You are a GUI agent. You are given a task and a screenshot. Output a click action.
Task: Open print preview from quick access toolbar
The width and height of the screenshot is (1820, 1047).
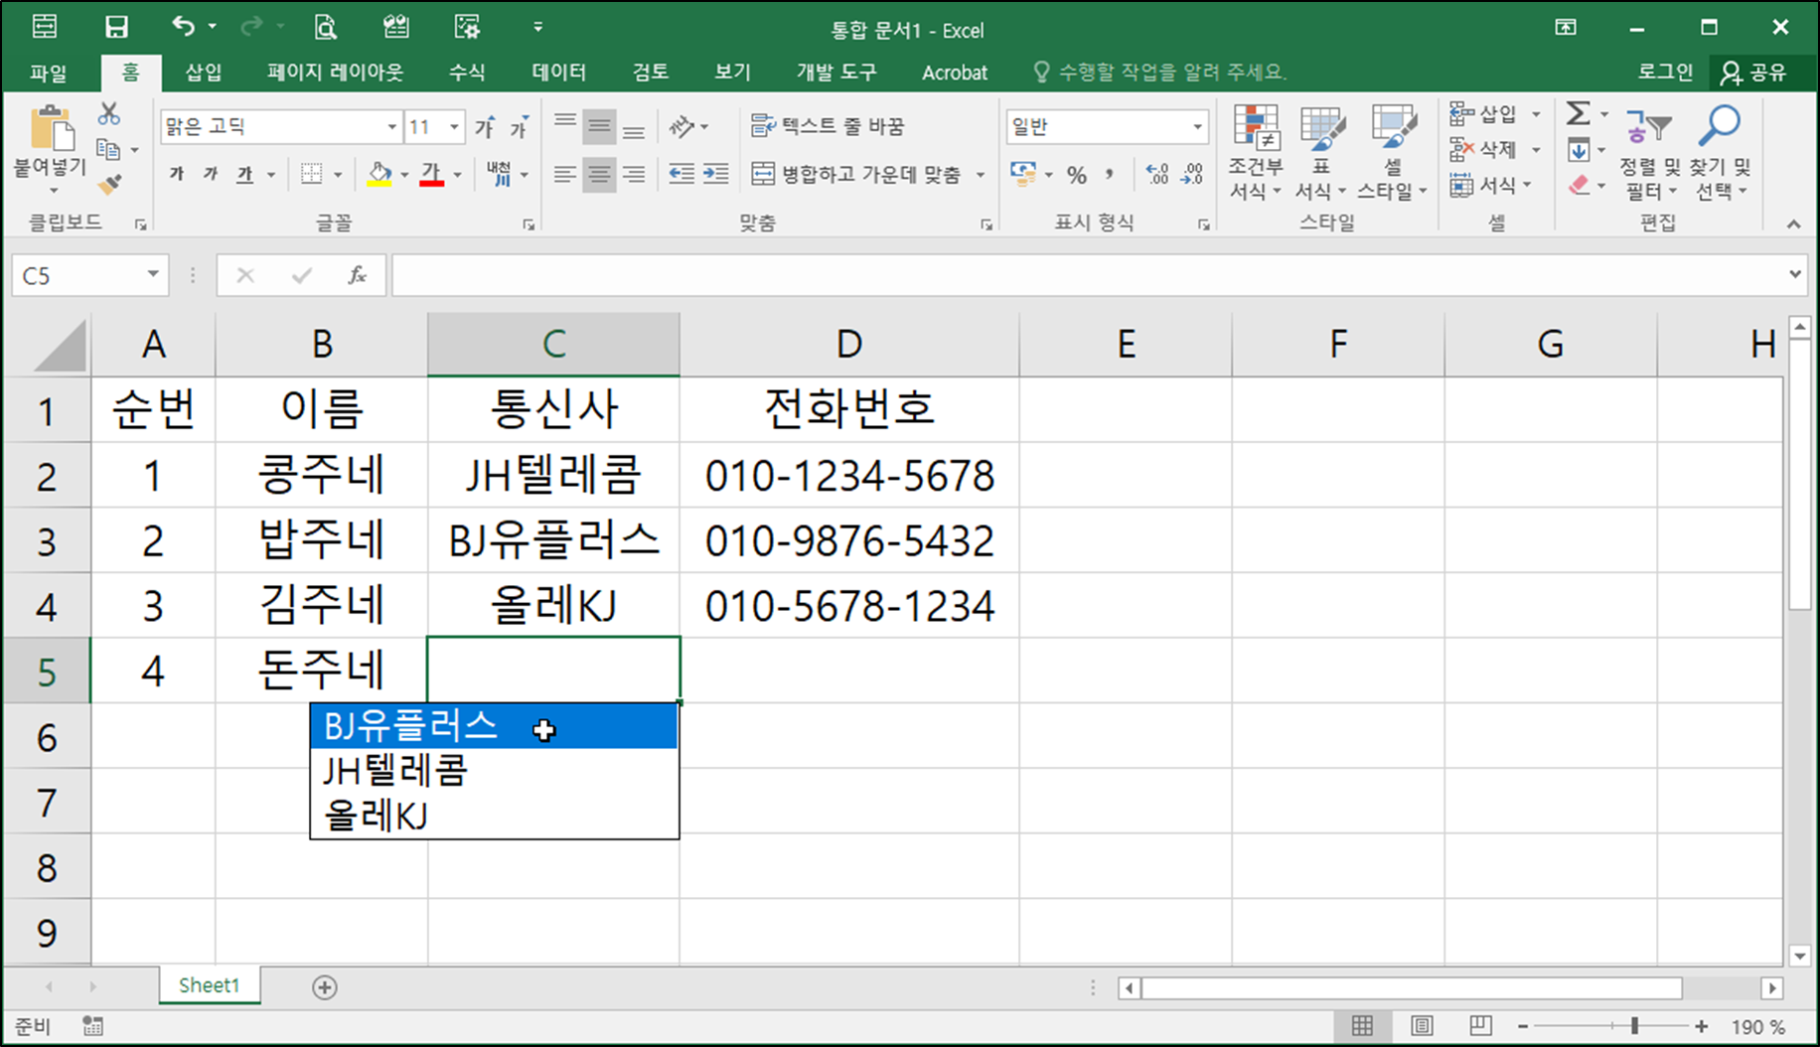tap(325, 27)
